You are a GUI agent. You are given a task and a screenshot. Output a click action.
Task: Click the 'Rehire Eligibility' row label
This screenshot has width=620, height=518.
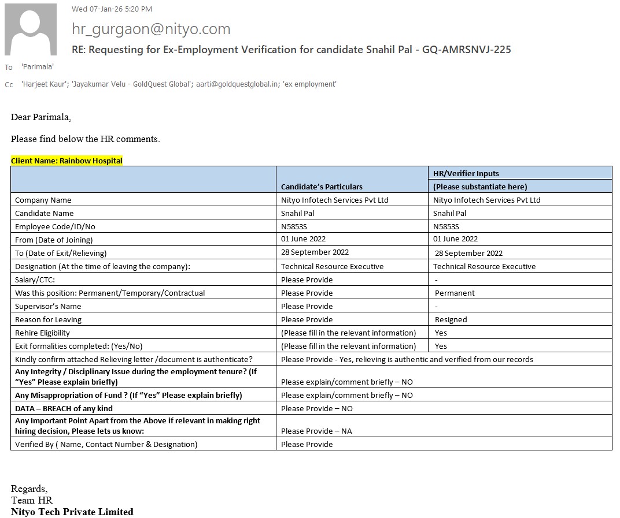point(42,333)
